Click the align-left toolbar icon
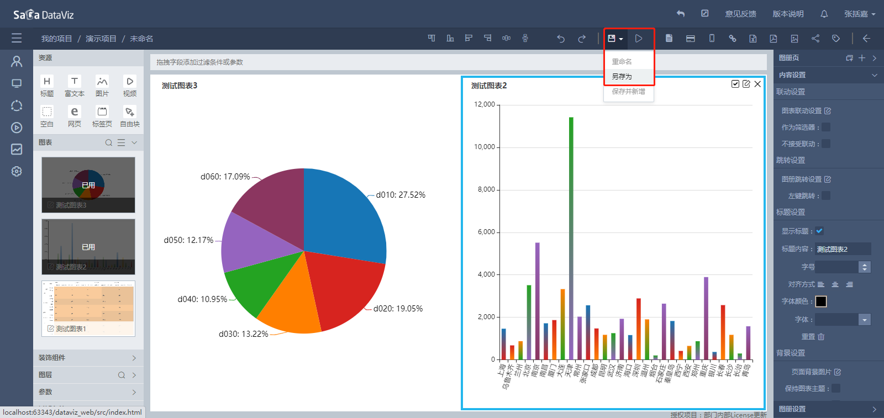 (x=469, y=38)
